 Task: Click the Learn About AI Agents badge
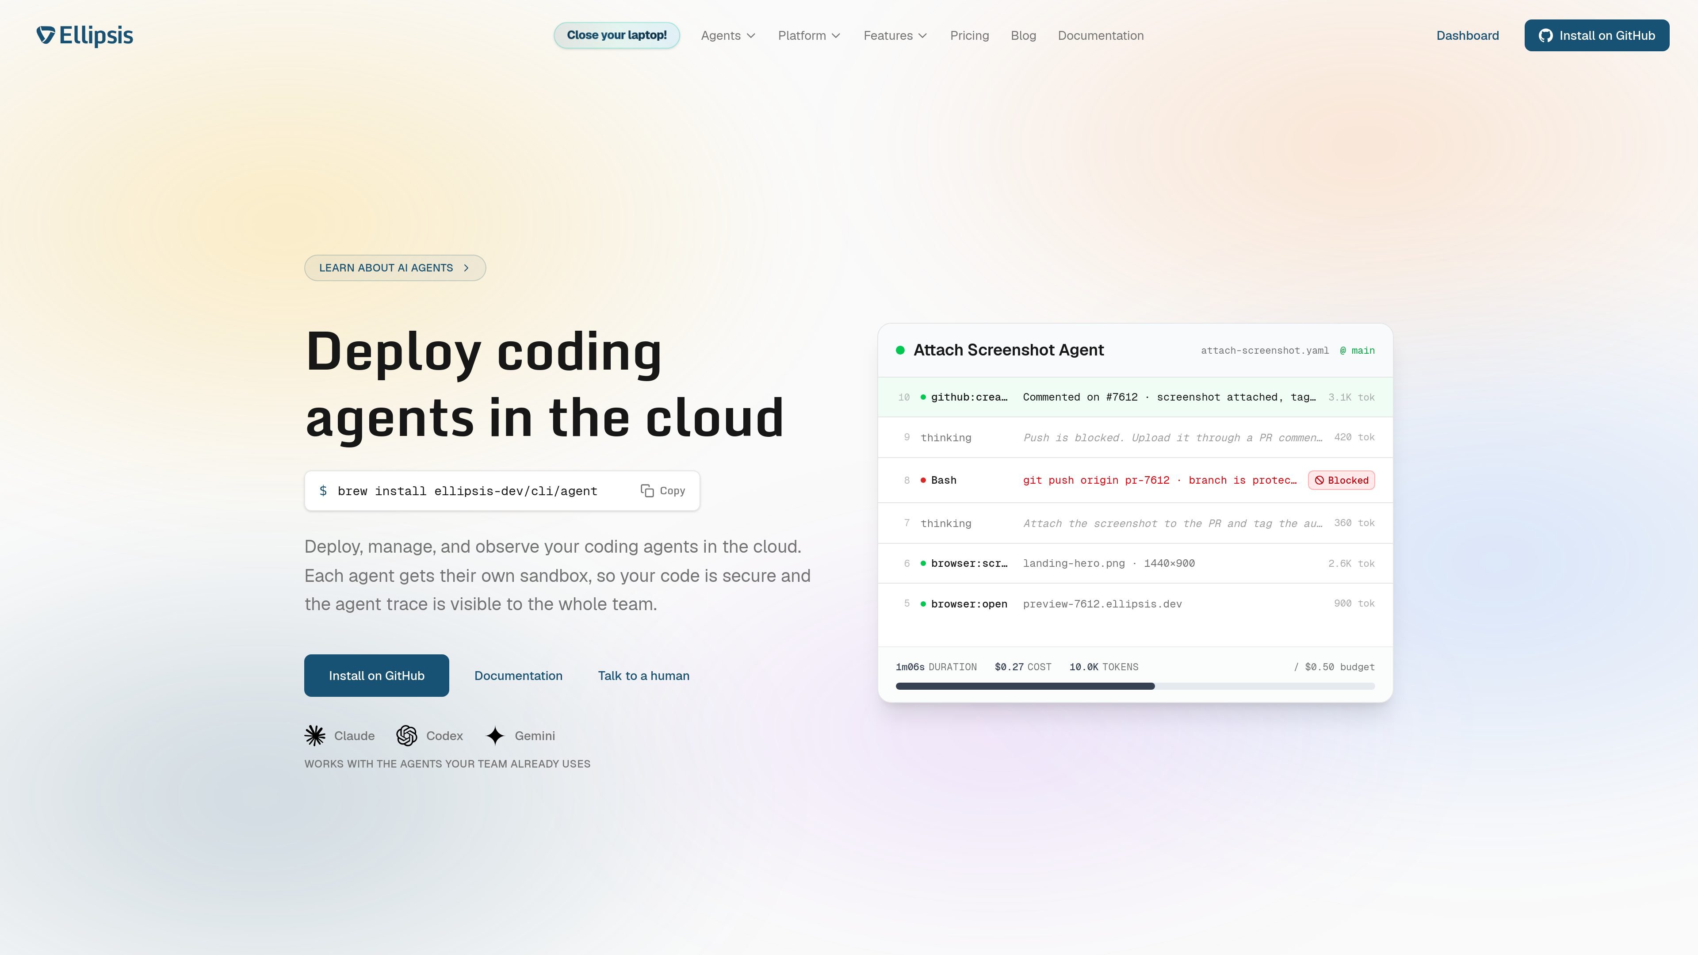(395, 268)
